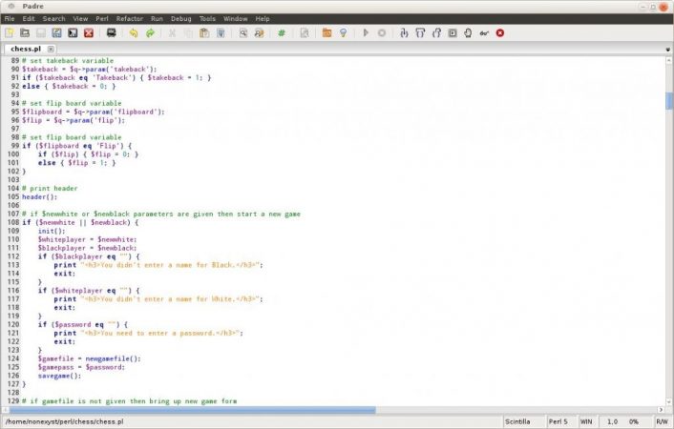
Task: Open the Refactor menu
Action: pyautogui.click(x=130, y=18)
